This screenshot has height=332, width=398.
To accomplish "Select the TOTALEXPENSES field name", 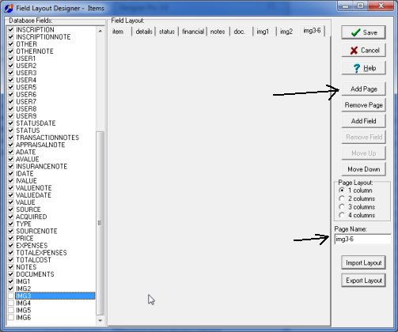I will click(x=41, y=252).
